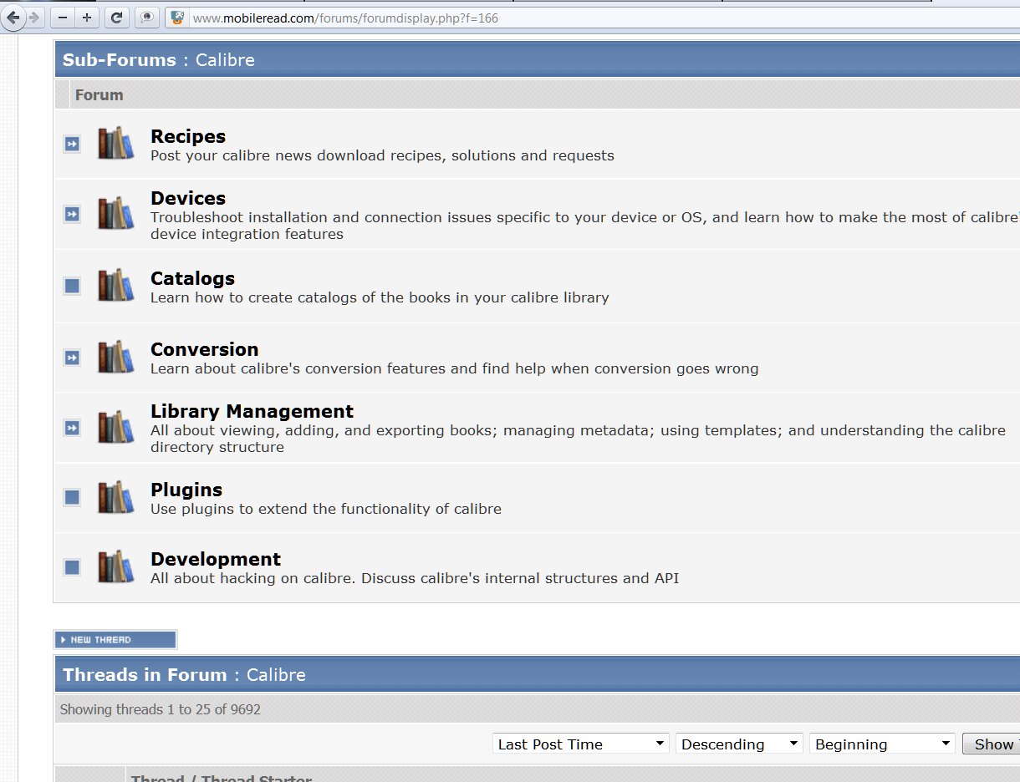
Task: Click the books icon beside Plugins
Action: click(x=115, y=497)
